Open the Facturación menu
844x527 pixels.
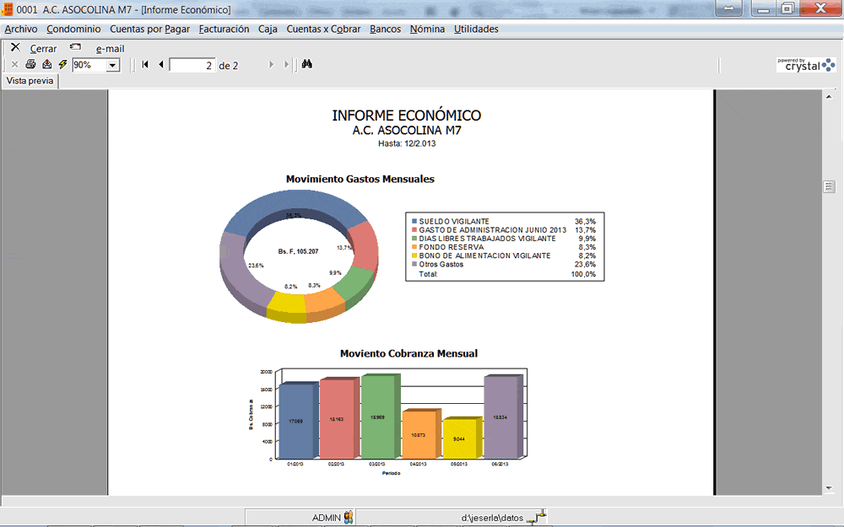click(223, 29)
